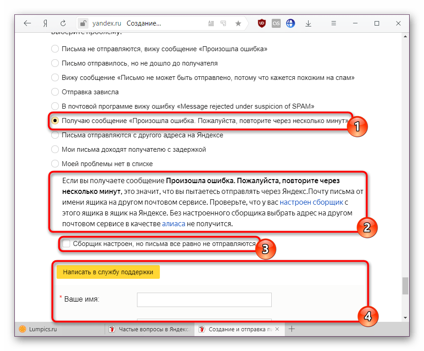Image resolution: width=424 pixels, height=351 pixels.
Task: Select 'Получаю сообщение Произошла ошибка' radio
Action: (55, 120)
